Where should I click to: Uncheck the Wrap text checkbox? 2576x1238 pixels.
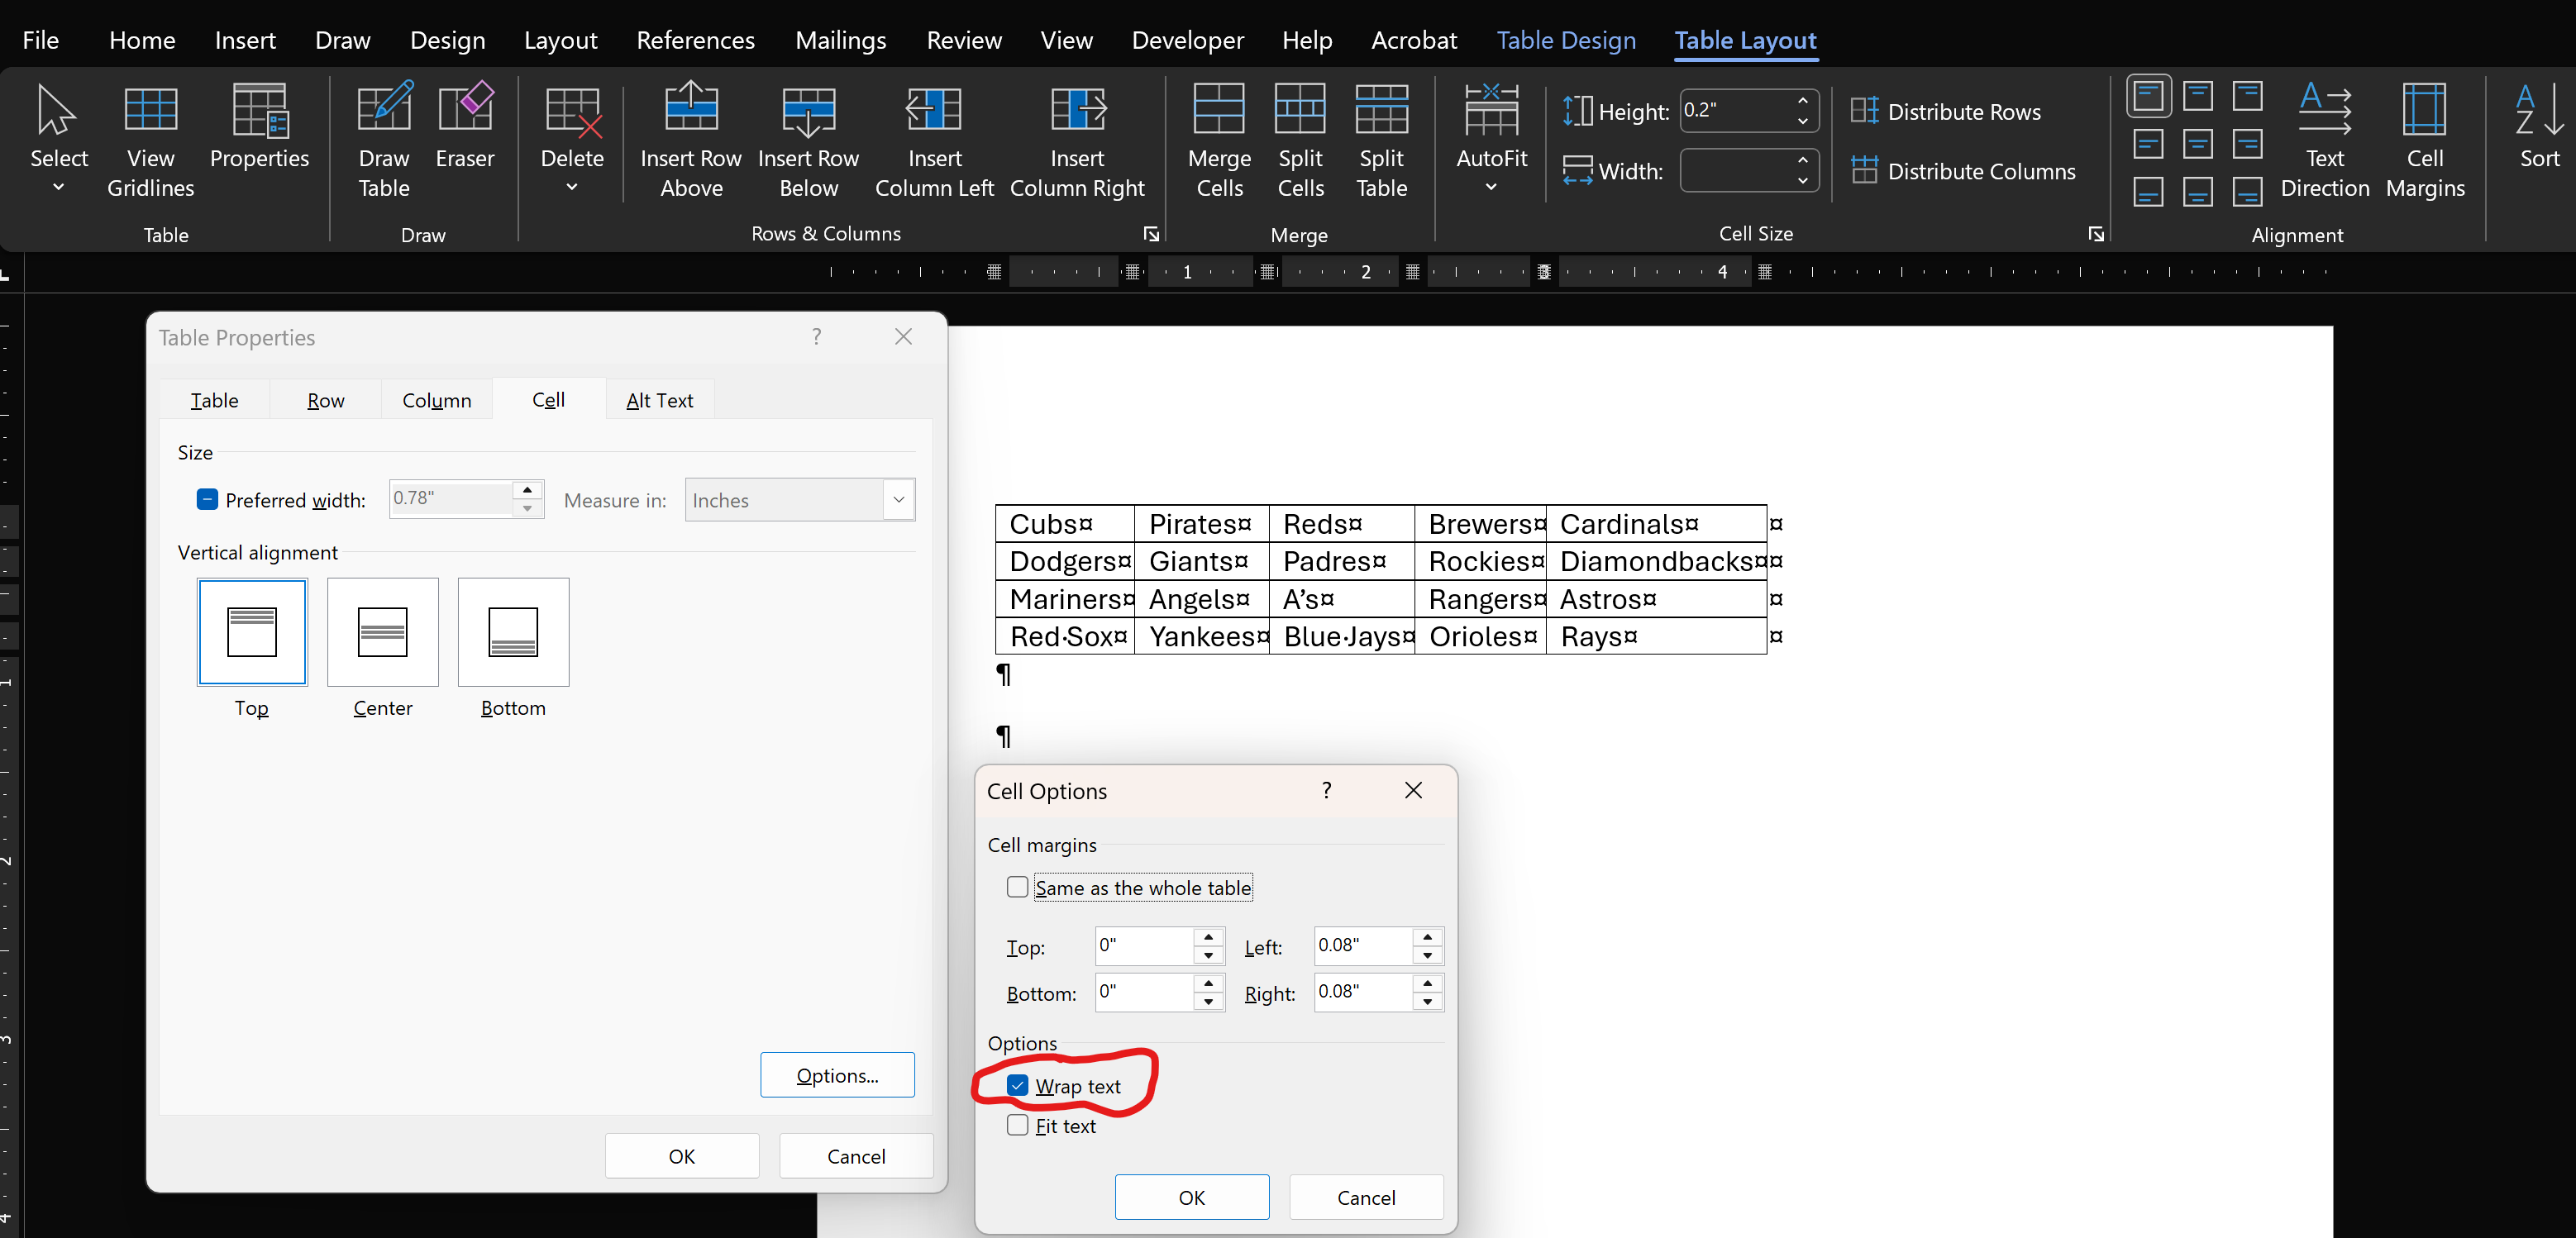1018,1085
